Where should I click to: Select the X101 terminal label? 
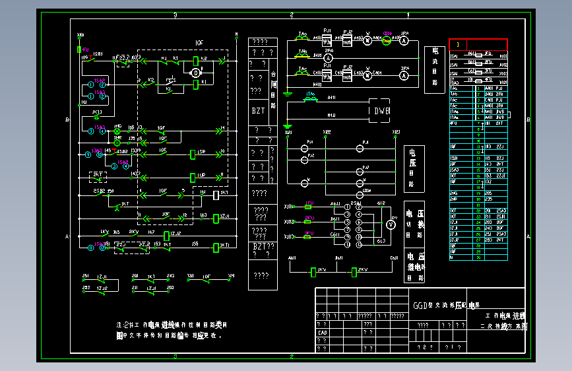pos(288,207)
